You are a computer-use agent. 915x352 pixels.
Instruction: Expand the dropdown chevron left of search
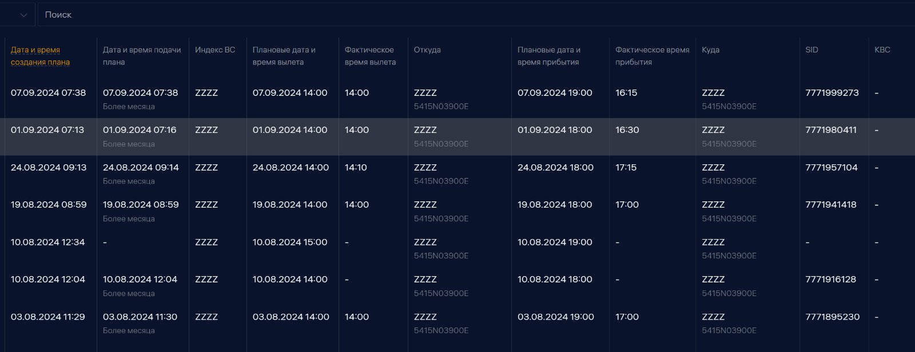pyautogui.click(x=23, y=15)
